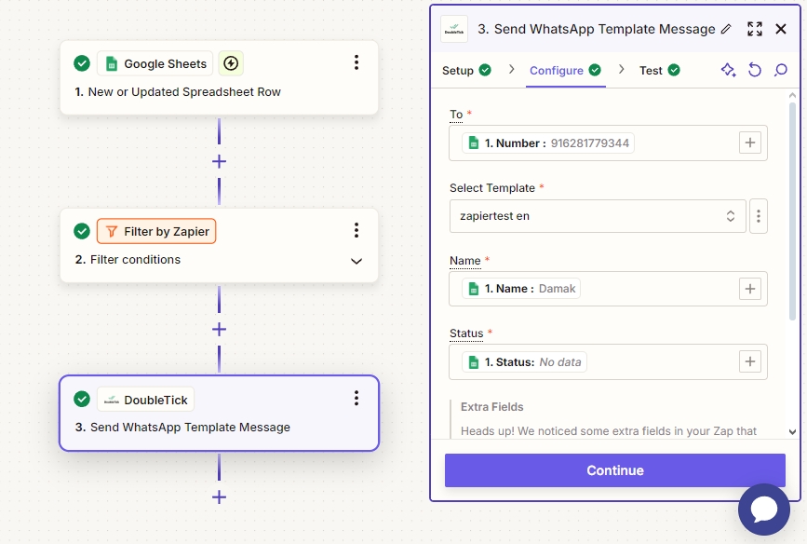Open options menu beside template dropdown
This screenshot has width=807, height=544.
click(759, 216)
